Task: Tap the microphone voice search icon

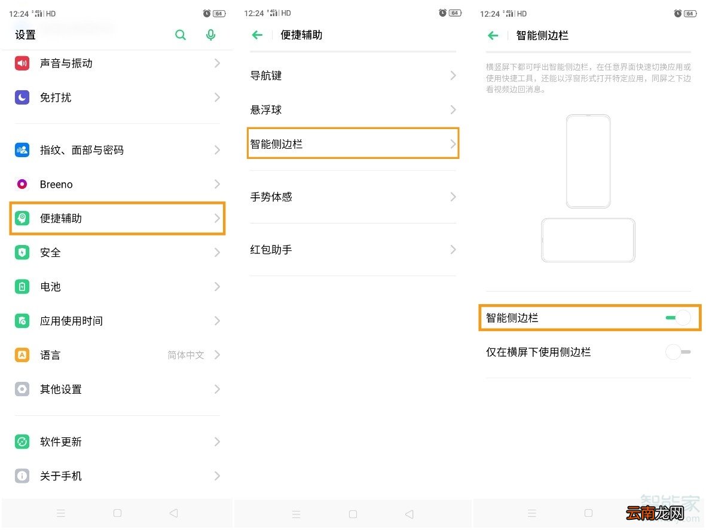Action: pyautogui.click(x=210, y=35)
